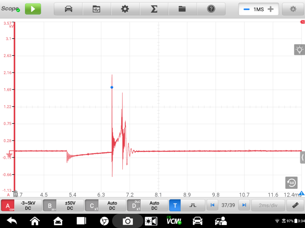The width and height of the screenshot is (305, 228).
Task: Click the blue trigger point marker on waveform
Action: coord(112,87)
